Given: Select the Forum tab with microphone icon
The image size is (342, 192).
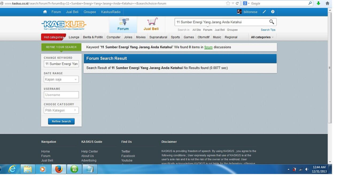Looking at the screenshot, I should coord(123,24).
